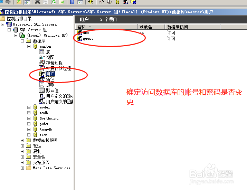Image resolution: width=247 pixels, height=190 pixels.
Task: Click the Microsoft SQL Servers node icon
Action: [x=9, y=24]
